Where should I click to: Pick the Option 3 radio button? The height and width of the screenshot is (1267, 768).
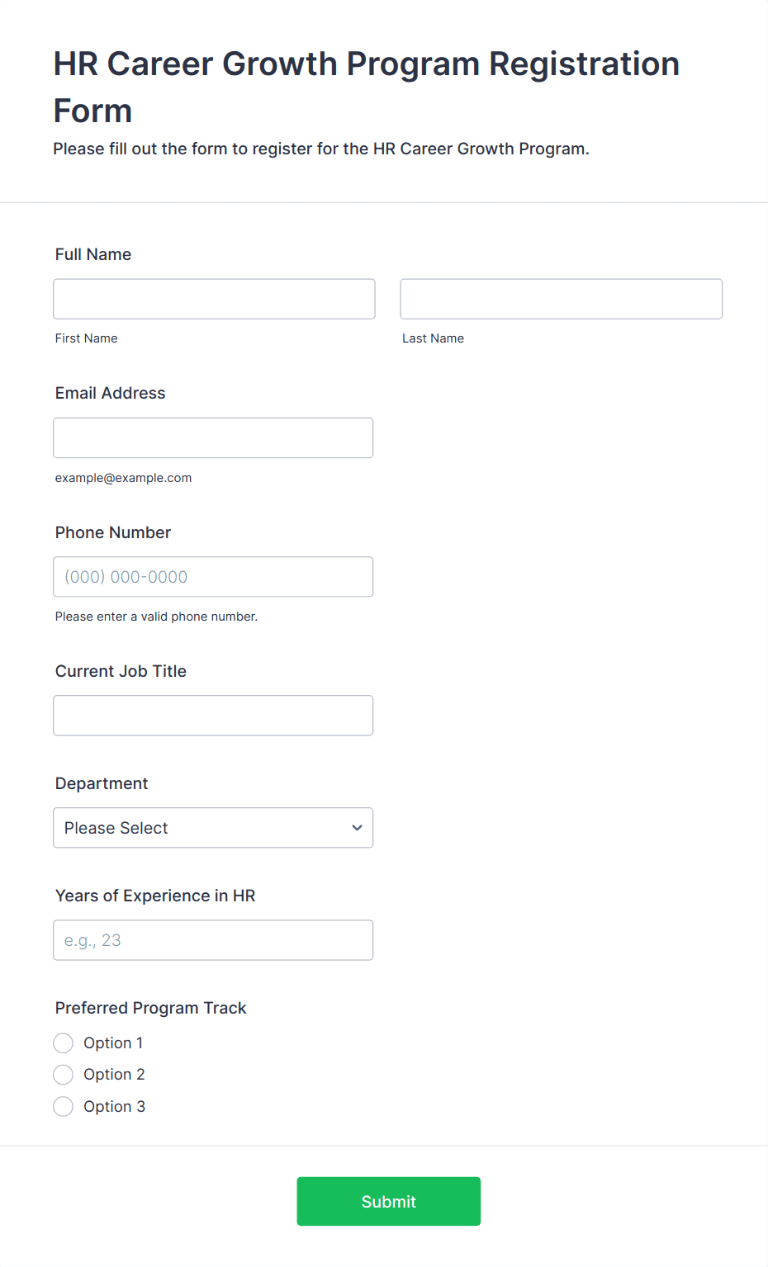64,1107
